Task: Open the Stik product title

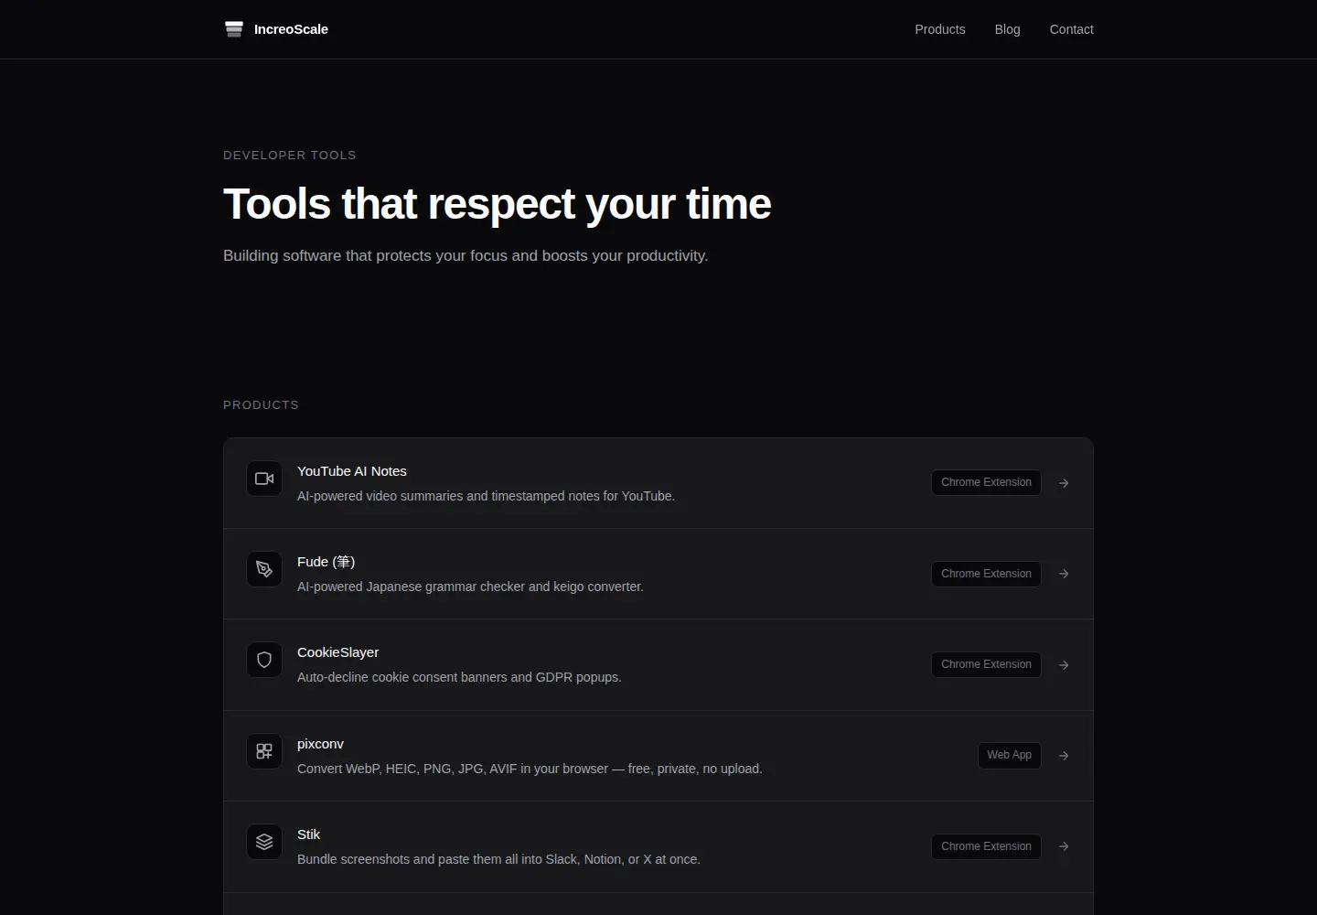Action: [308, 834]
